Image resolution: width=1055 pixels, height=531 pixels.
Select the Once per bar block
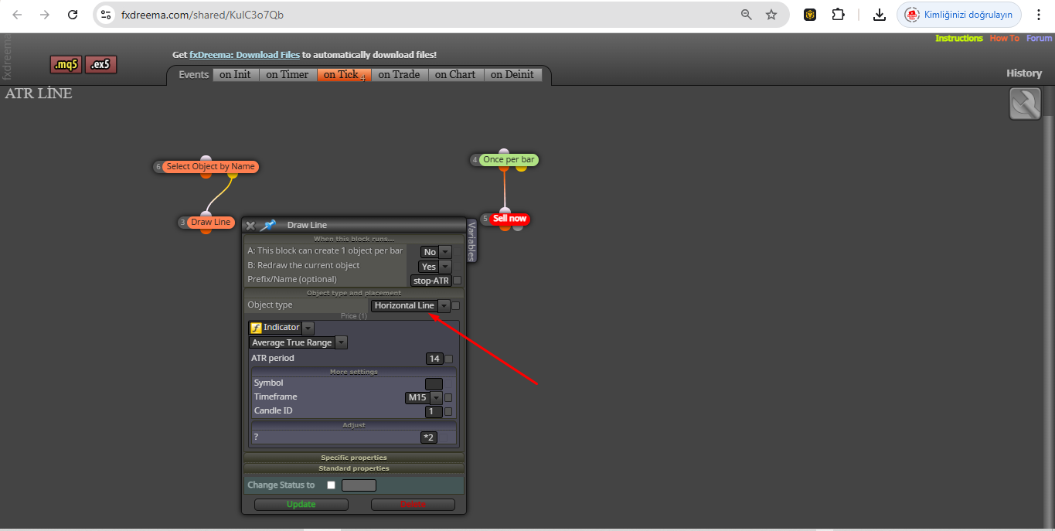coord(509,160)
